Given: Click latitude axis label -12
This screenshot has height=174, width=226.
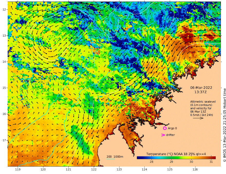Looking at the screenshot, I should pos(4,9).
